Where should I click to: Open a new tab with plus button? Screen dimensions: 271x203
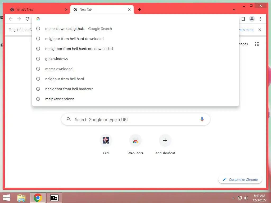(139, 10)
